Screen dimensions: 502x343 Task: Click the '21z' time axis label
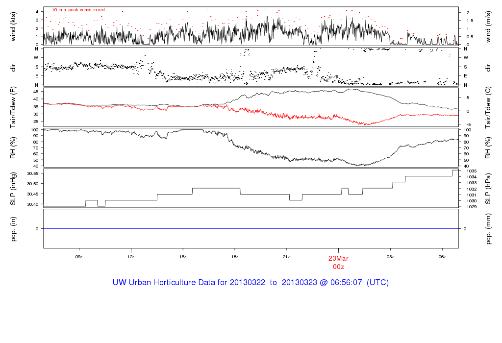pyautogui.click(x=286, y=257)
